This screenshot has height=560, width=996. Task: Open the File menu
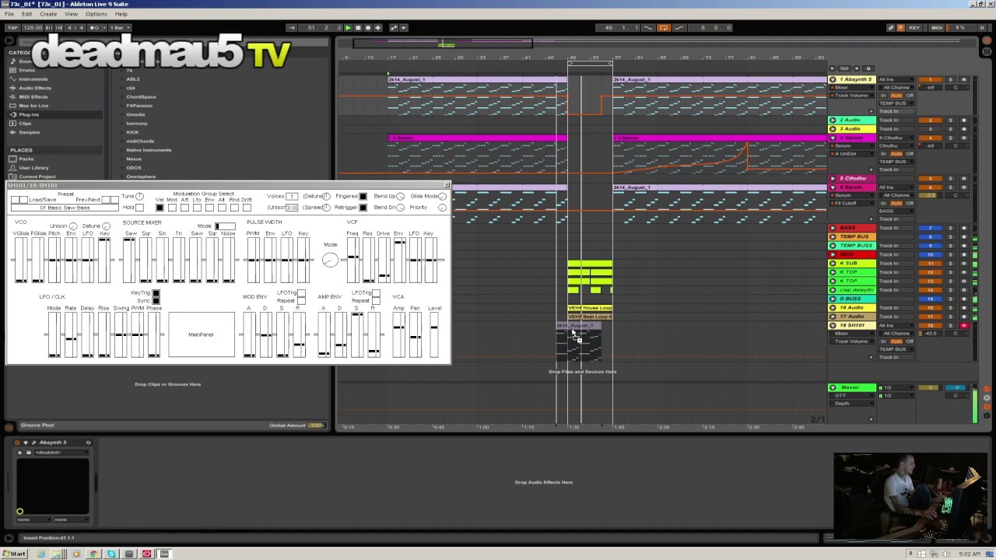click(x=9, y=14)
